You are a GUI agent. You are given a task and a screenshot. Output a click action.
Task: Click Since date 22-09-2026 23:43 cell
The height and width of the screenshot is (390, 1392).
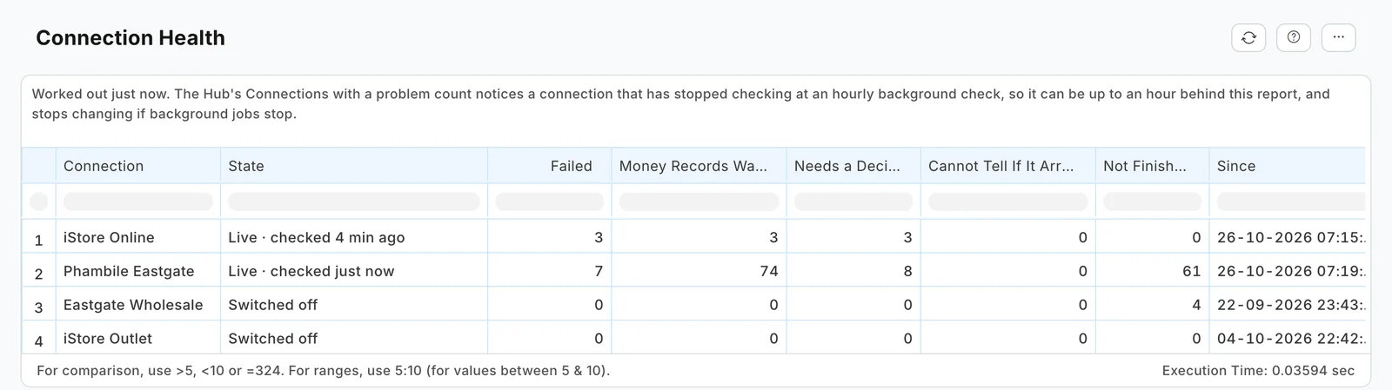[x=1287, y=305]
